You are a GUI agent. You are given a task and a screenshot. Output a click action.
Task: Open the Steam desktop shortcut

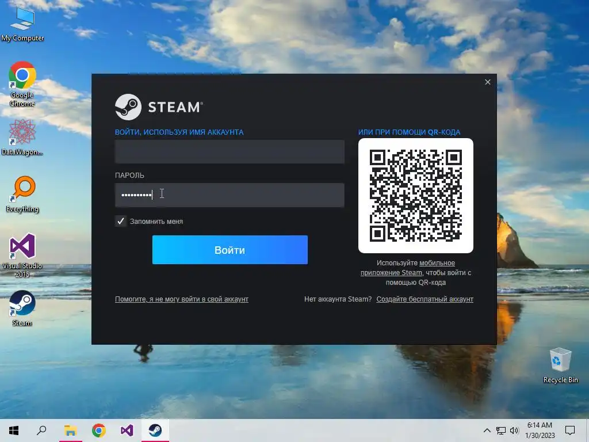(22, 308)
